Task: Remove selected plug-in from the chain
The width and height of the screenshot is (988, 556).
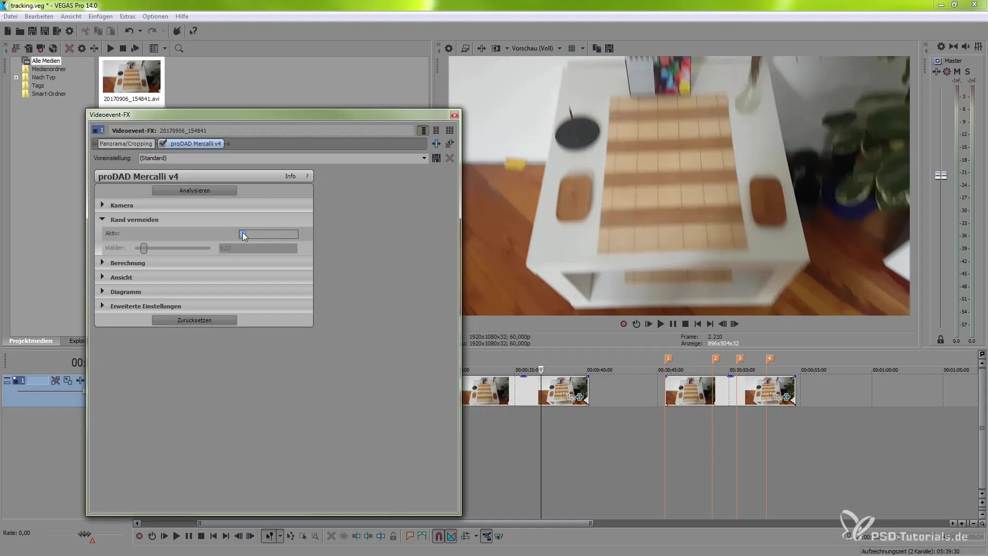Action: 450,144
